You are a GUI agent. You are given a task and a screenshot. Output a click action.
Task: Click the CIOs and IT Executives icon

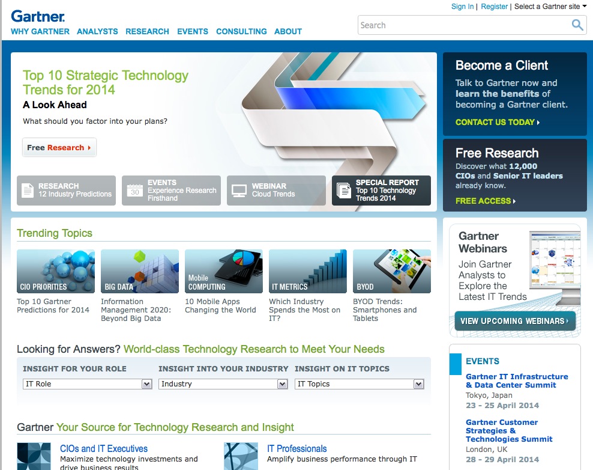[34, 456]
